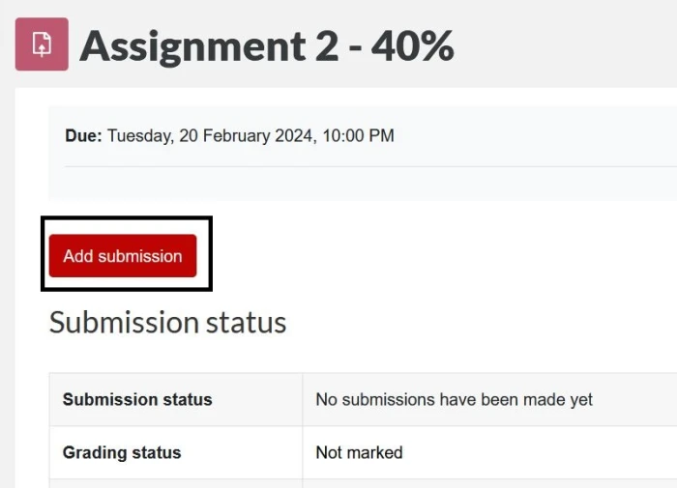The width and height of the screenshot is (677, 488).
Task: Click the Not marked cell
Action: pos(359,452)
